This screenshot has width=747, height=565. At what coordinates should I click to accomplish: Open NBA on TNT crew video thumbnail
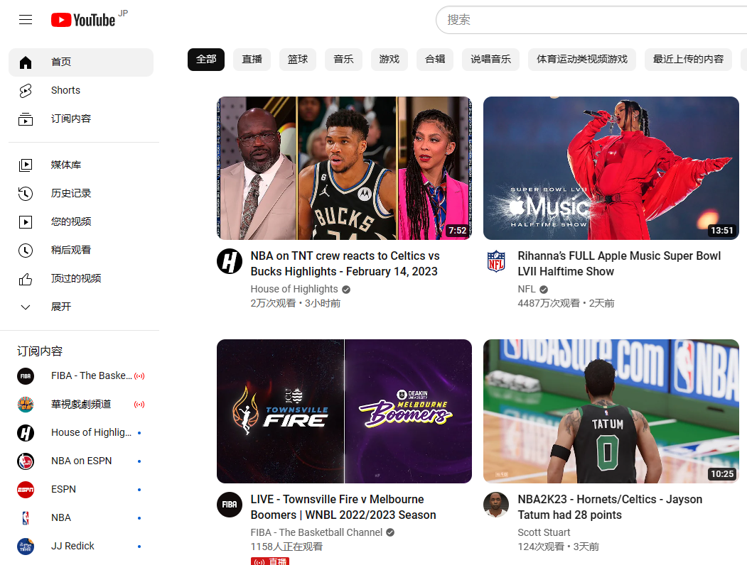345,168
